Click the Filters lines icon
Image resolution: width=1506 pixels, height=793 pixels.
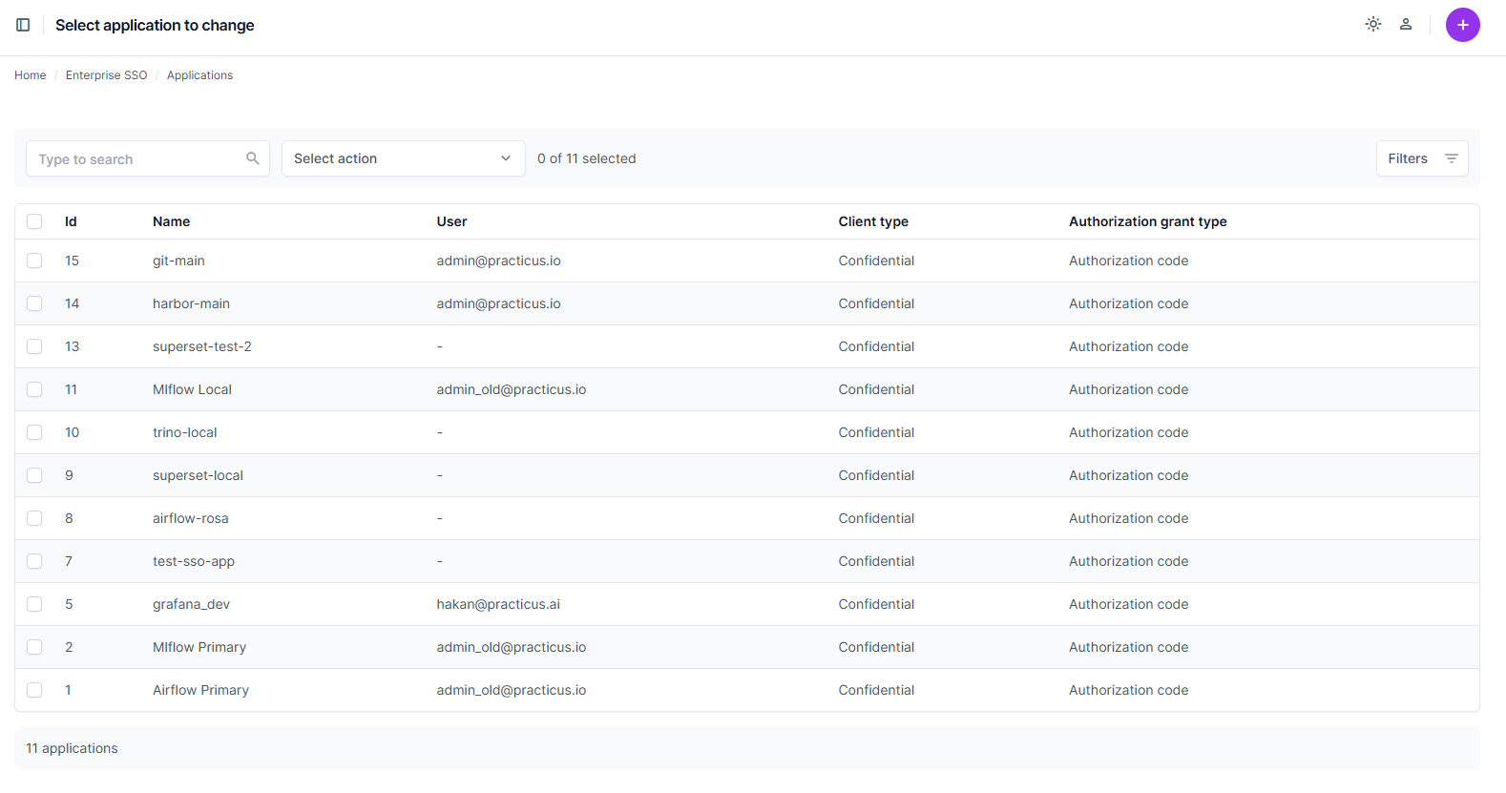click(1451, 158)
